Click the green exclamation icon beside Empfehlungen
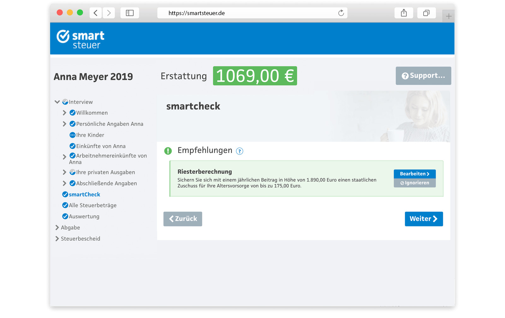The width and height of the screenshot is (505, 318). tap(168, 151)
